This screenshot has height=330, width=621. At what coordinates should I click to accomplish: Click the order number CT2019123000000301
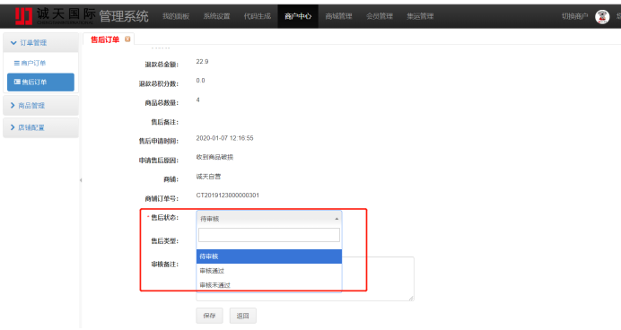coord(228,195)
